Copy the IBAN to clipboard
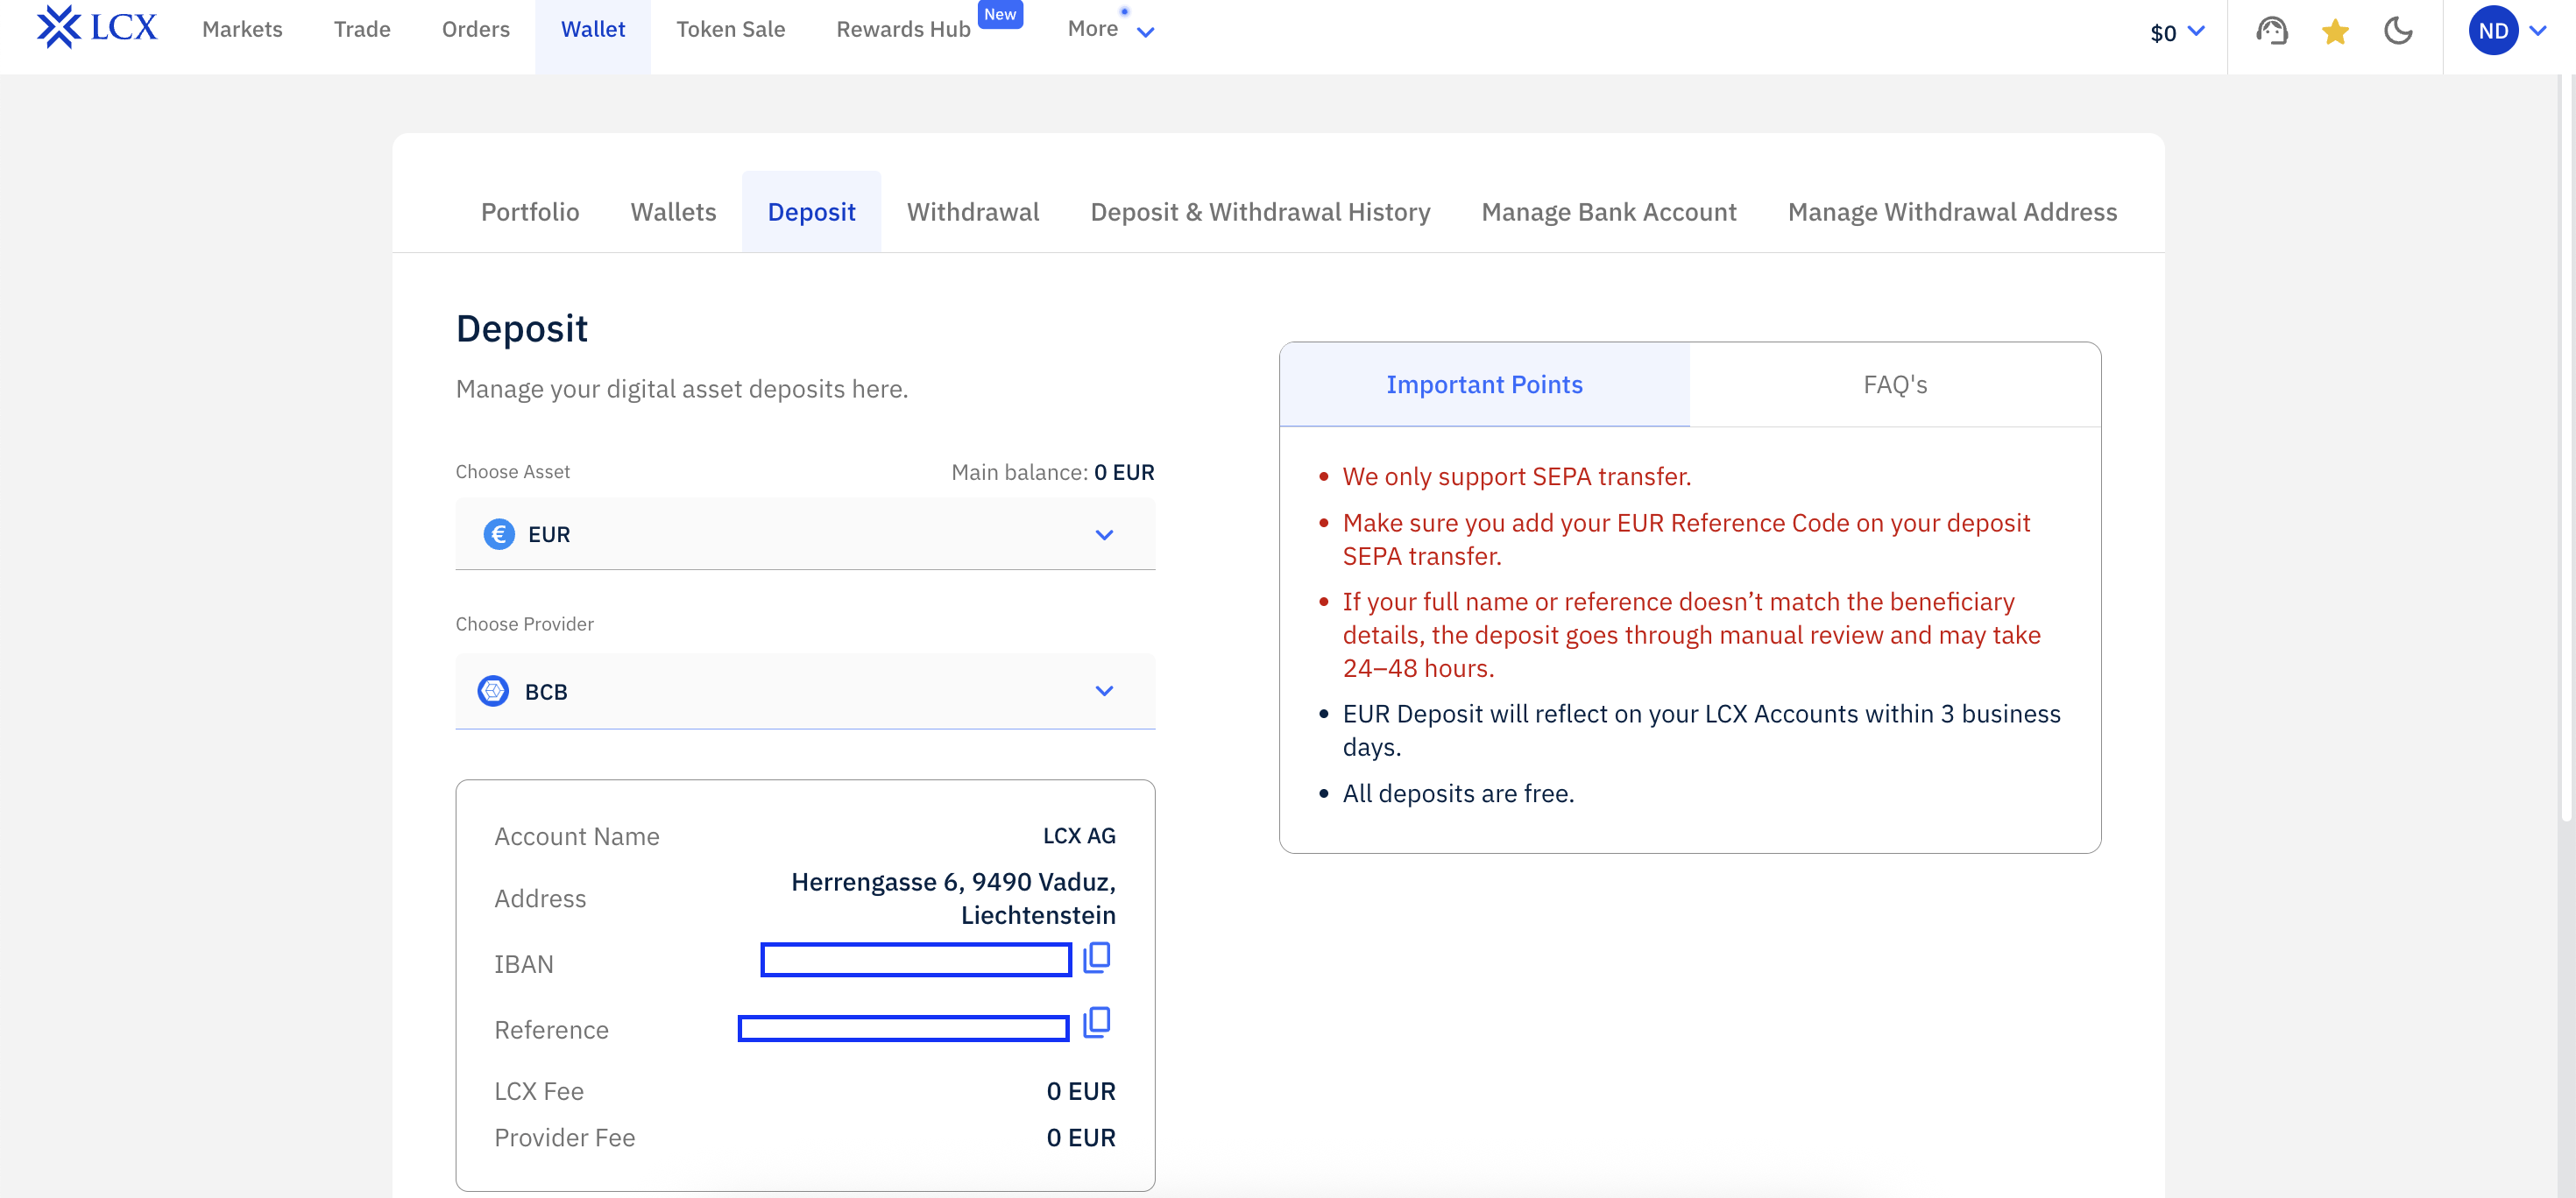Viewport: 2576px width, 1198px height. tap(1096, 958)
